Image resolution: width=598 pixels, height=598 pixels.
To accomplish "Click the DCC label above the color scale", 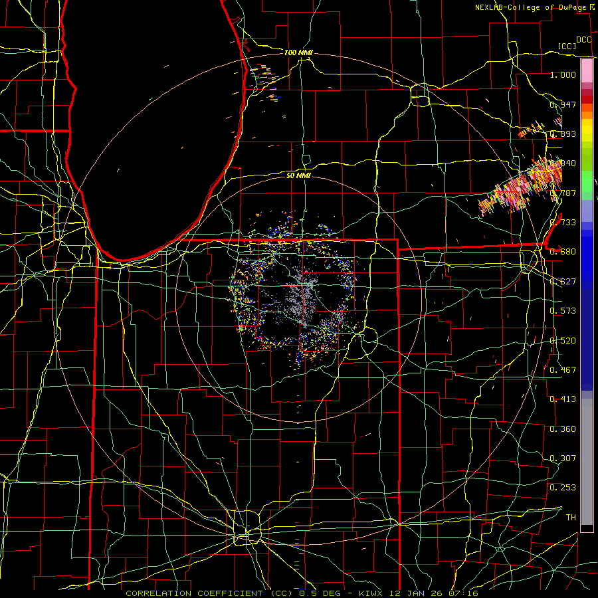I will [x=584, y=40].
